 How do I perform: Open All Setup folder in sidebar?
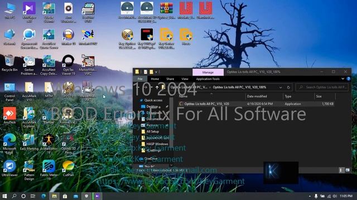(152, 132)
